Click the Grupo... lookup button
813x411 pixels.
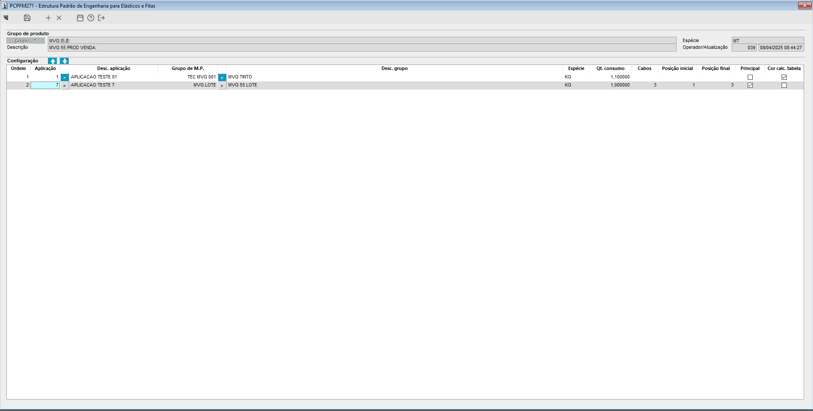pyautogui.click(x=25, y=41)
